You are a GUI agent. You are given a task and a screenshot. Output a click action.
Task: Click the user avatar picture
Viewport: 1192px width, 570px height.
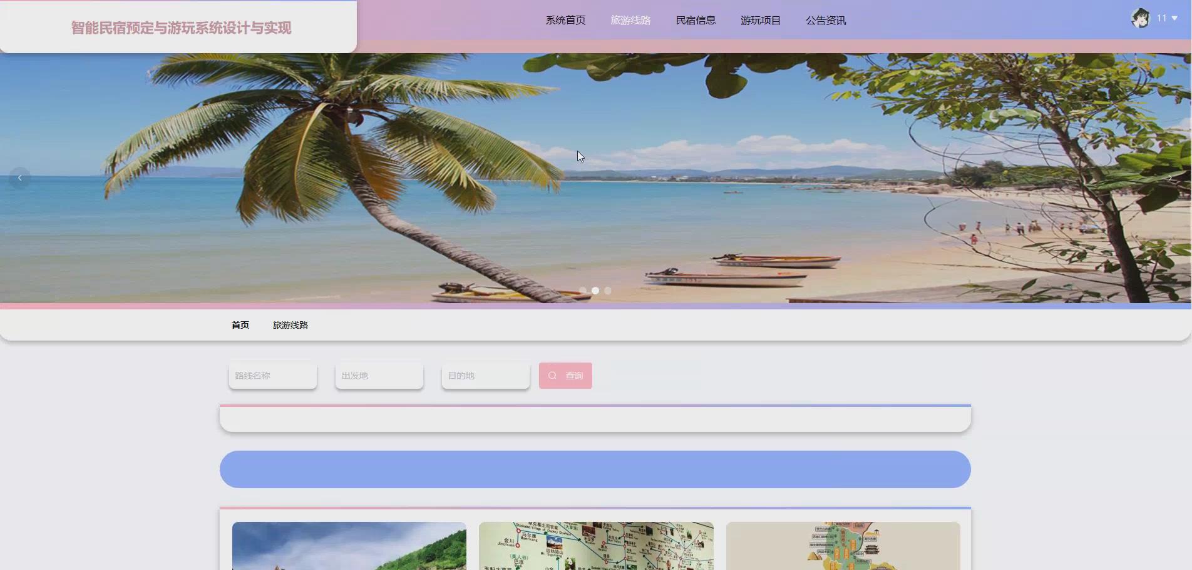[1141, 18]
